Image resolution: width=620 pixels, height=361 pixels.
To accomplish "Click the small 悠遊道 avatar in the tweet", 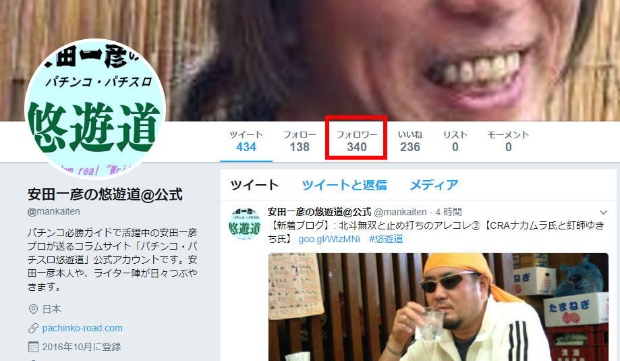I will tap(245, 224).
